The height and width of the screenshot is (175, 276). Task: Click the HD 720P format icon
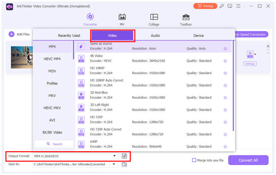[81, 120]
